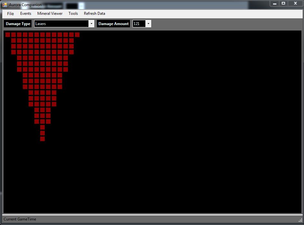Open the File menu
The width and height of the screenshot is (304, 225).
(x=10, y=14)
